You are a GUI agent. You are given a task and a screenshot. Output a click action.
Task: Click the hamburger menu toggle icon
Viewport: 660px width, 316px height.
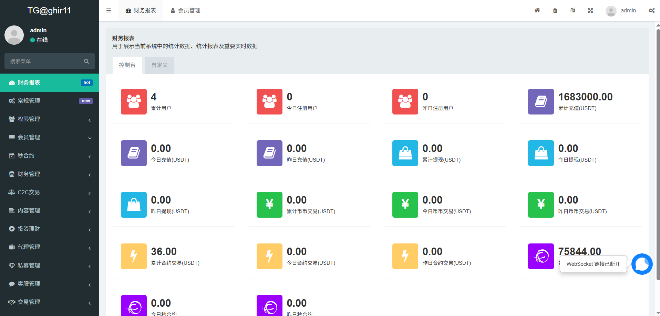109,11
